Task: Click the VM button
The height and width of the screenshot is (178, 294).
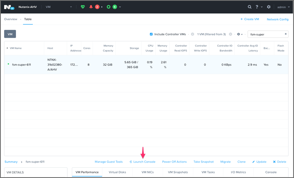Action: pos(10,34)
